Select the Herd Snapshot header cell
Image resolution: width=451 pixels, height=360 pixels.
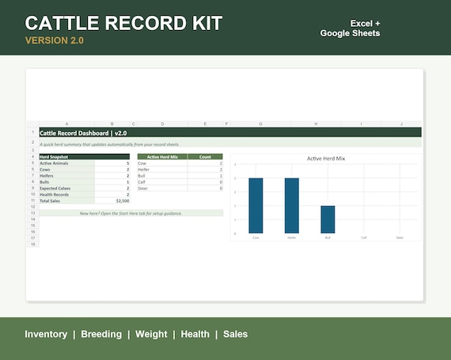pos(85,157)
